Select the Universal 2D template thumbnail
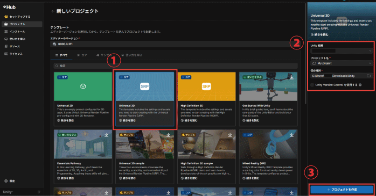Screen dimensions: 376x196 click(x=83, y=86)
